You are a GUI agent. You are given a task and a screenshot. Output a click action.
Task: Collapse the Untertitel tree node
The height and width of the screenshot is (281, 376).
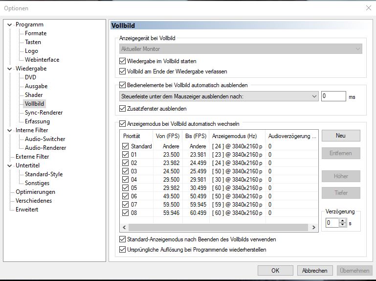10,166
